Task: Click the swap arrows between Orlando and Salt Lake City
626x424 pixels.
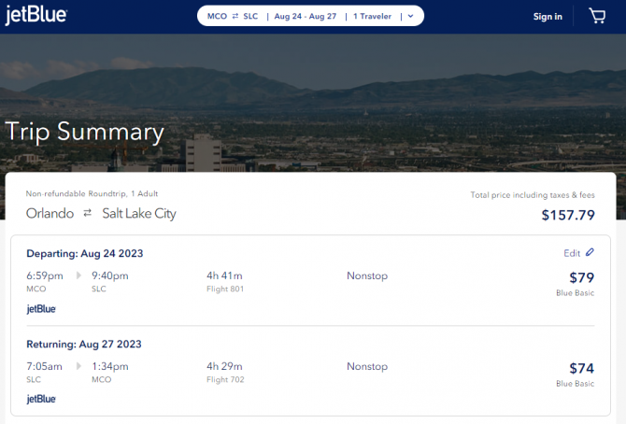Action: tap(88, 213)
